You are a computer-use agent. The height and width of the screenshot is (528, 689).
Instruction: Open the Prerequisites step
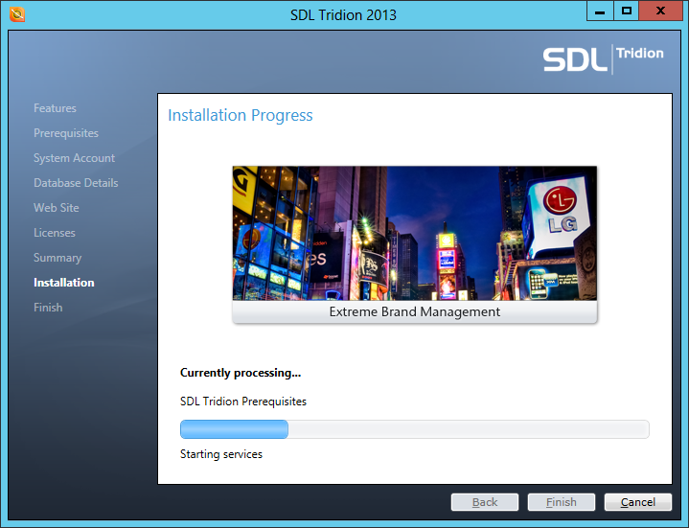tap(66, 133)
